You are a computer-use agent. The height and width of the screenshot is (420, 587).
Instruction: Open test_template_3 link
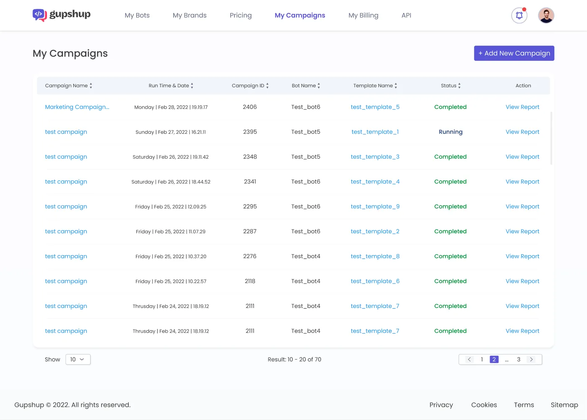[375, 157]
